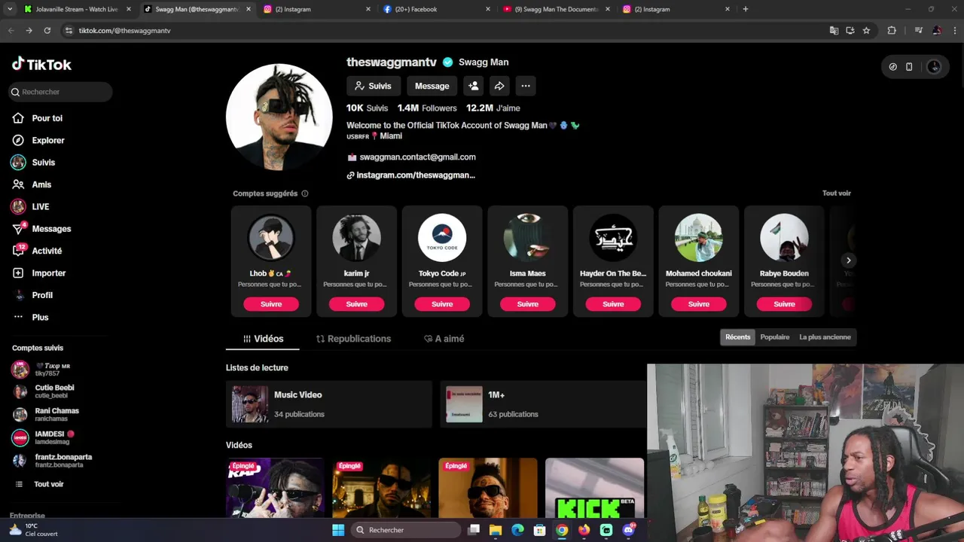Screen dimensions: 964x542
Task: Click the Suivis following button
Action: point(373,86)
